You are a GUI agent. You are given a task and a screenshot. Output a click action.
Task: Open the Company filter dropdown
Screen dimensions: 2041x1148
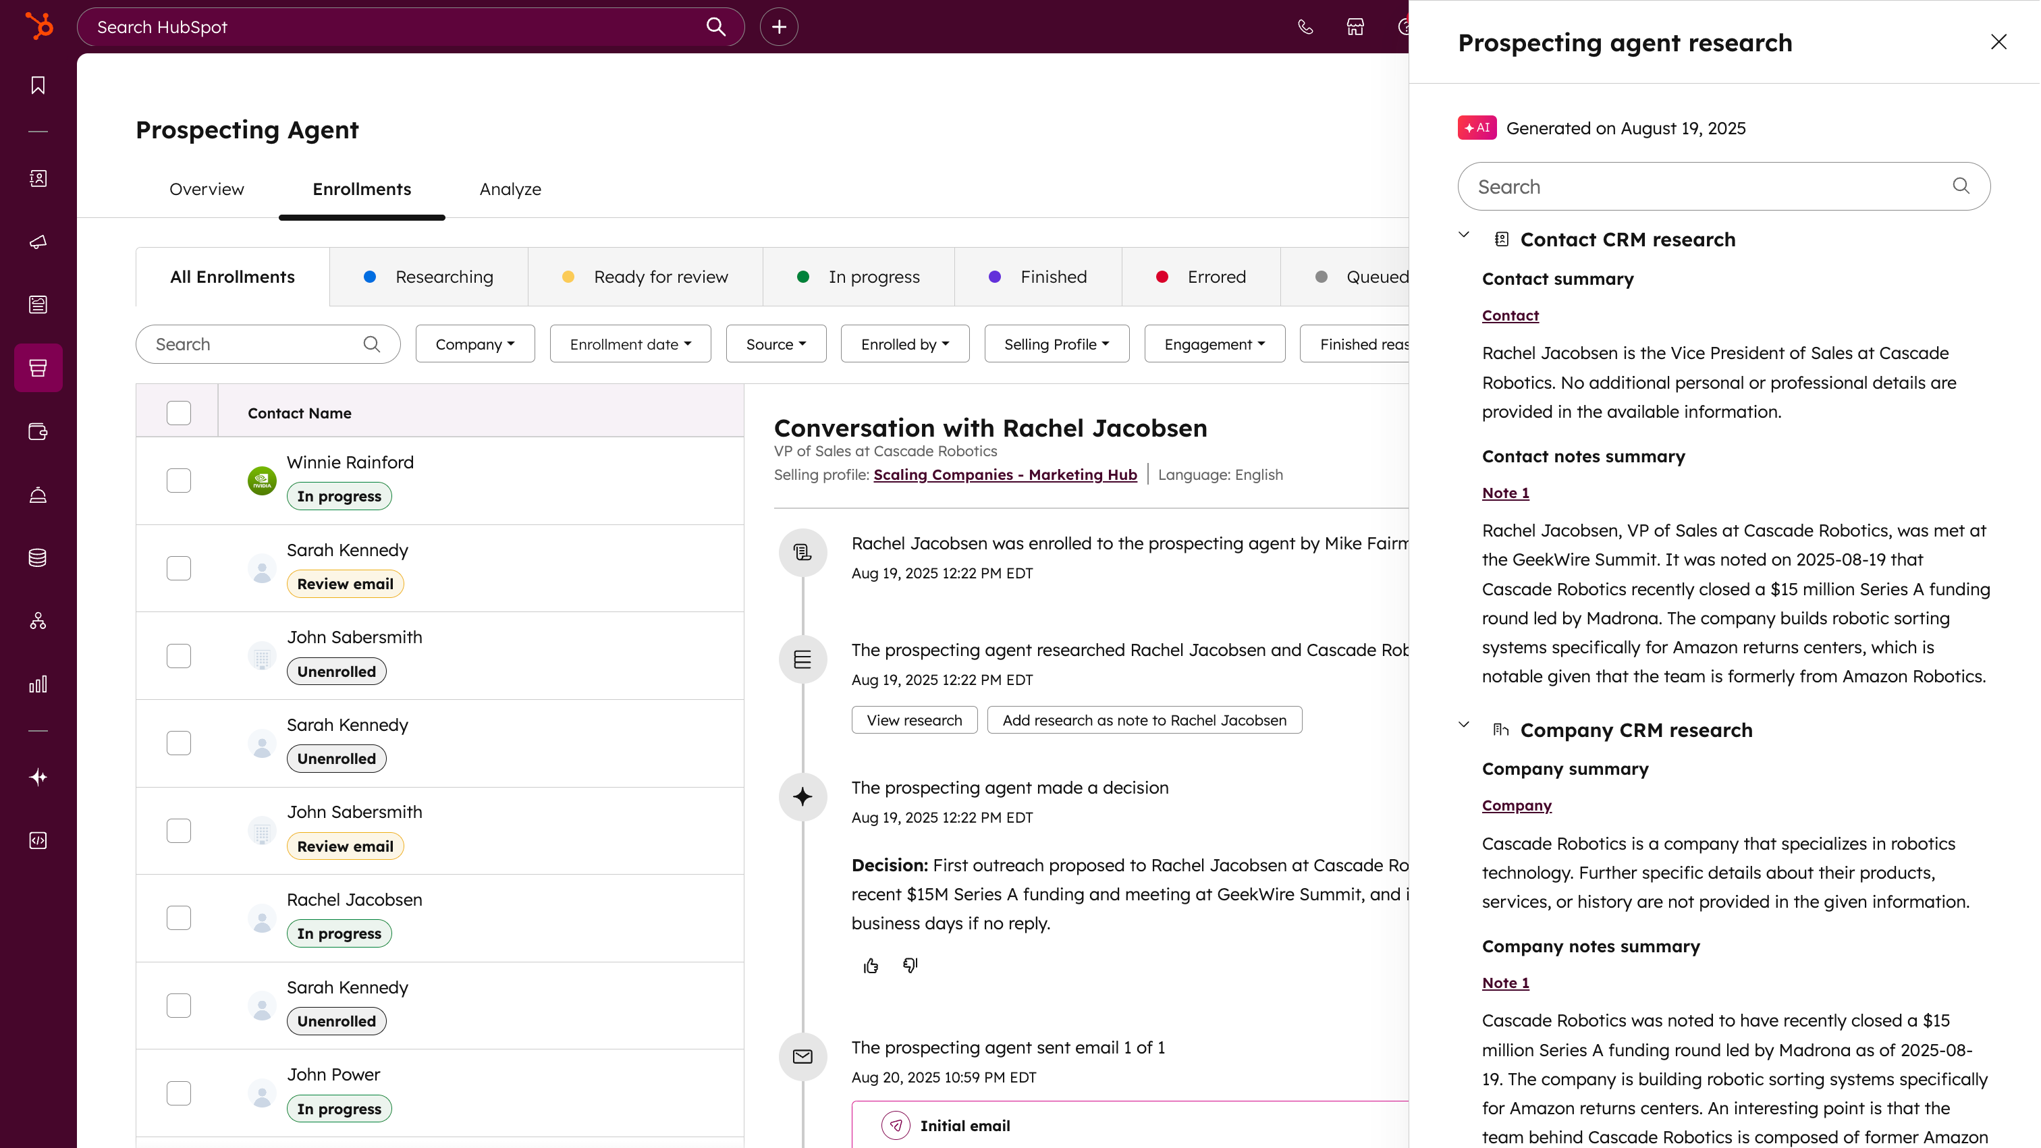(474, 344)
